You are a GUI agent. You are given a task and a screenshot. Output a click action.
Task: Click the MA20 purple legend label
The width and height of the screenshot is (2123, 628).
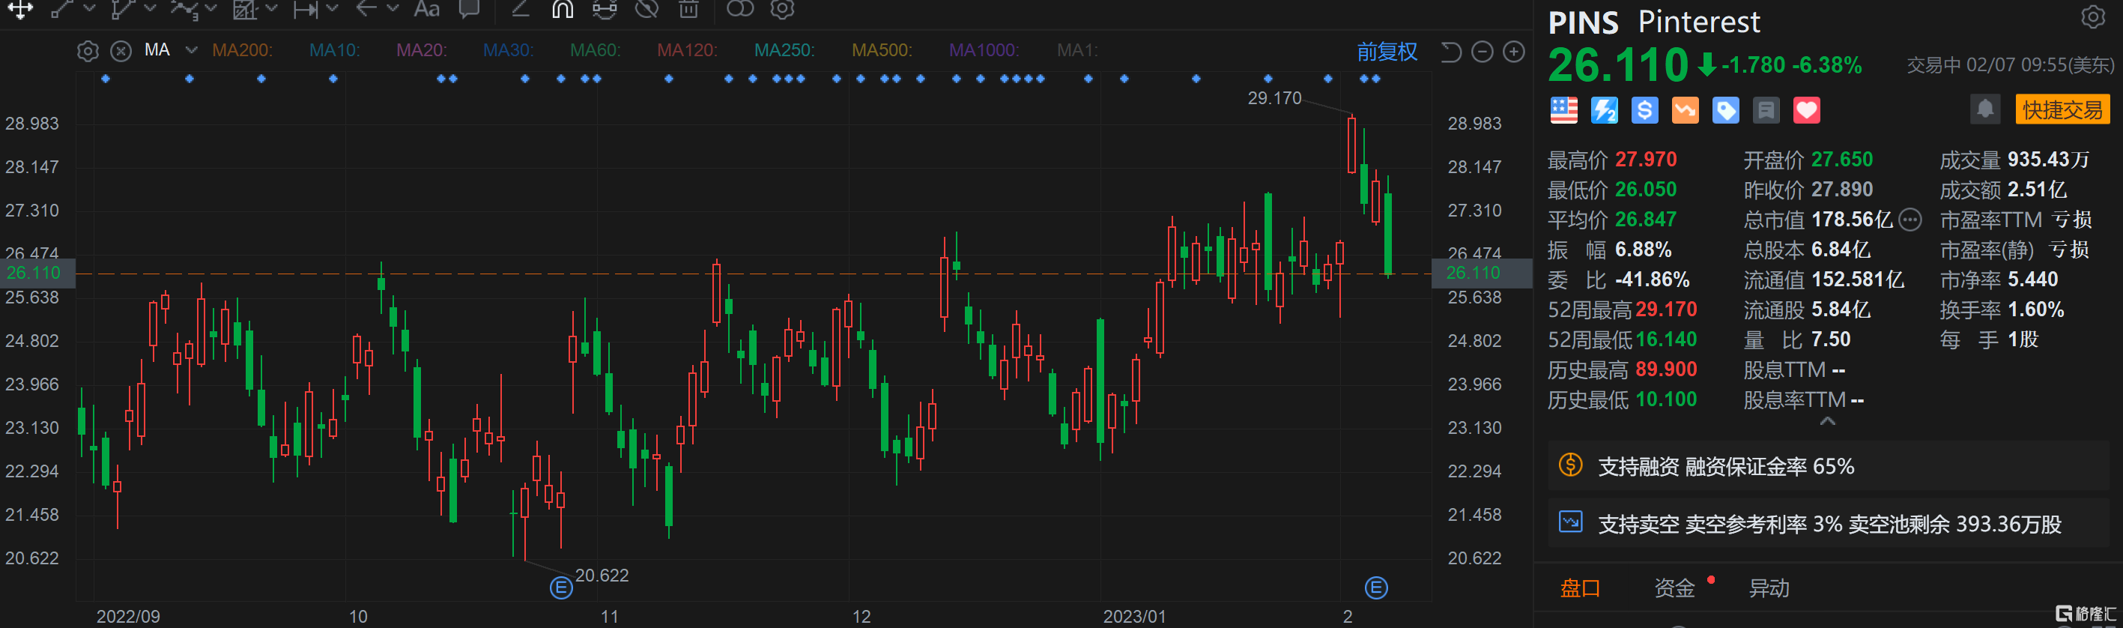421,50
